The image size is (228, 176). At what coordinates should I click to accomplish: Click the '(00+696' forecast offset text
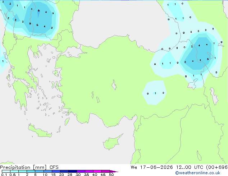click(217, 167)
